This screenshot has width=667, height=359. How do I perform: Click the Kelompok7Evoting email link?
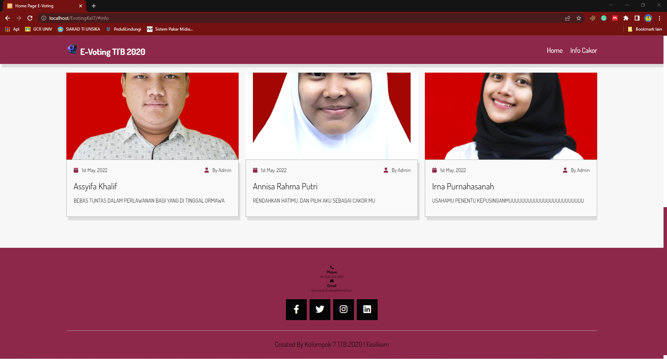click(331, 290)
